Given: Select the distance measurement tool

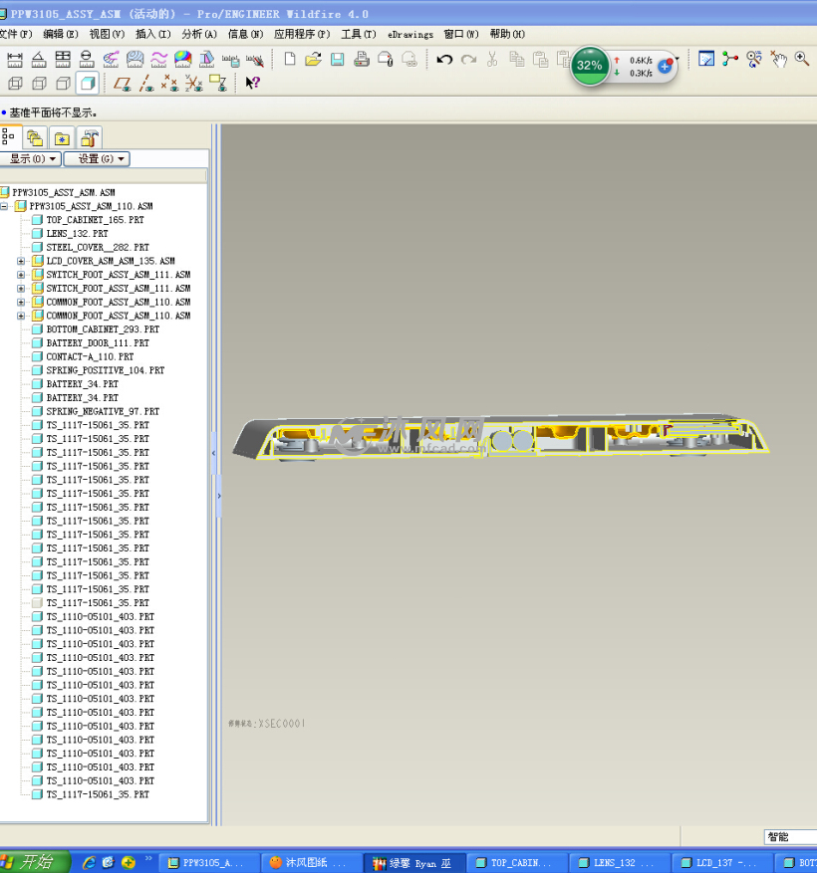Looking at the screenshot, I should pyautogui.click(x=15, y=59).
